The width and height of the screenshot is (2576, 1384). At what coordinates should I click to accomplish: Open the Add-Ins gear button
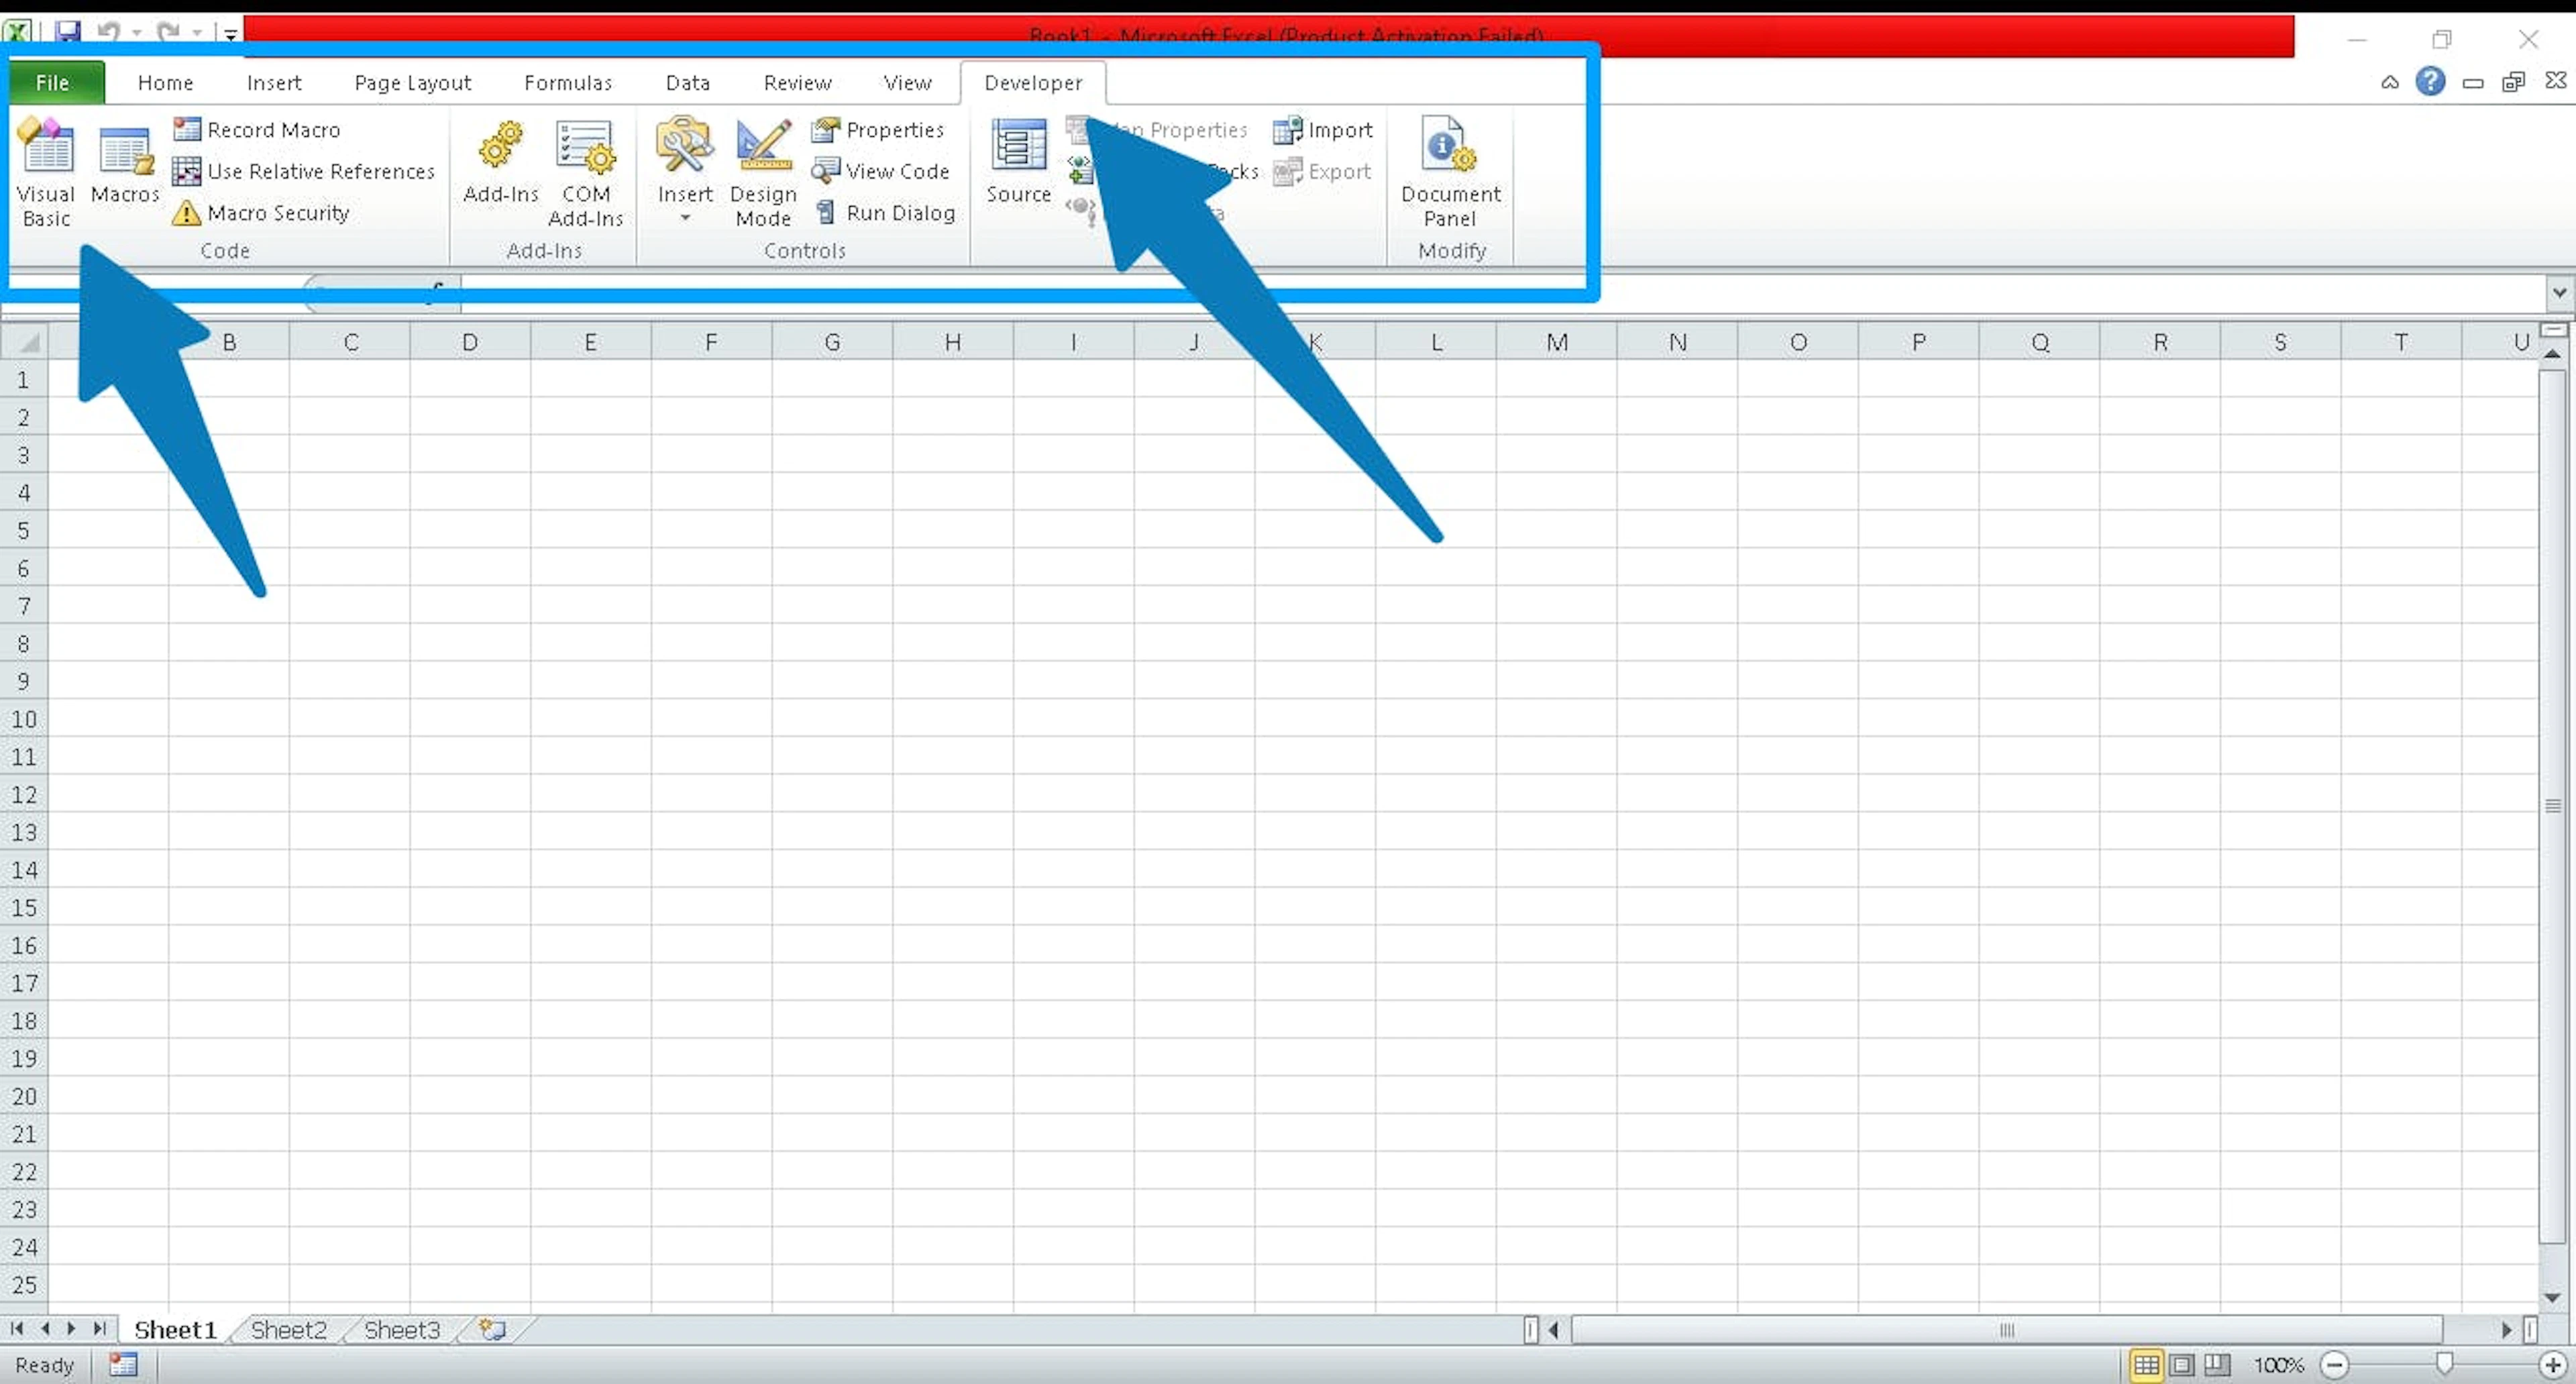point(500,162)
